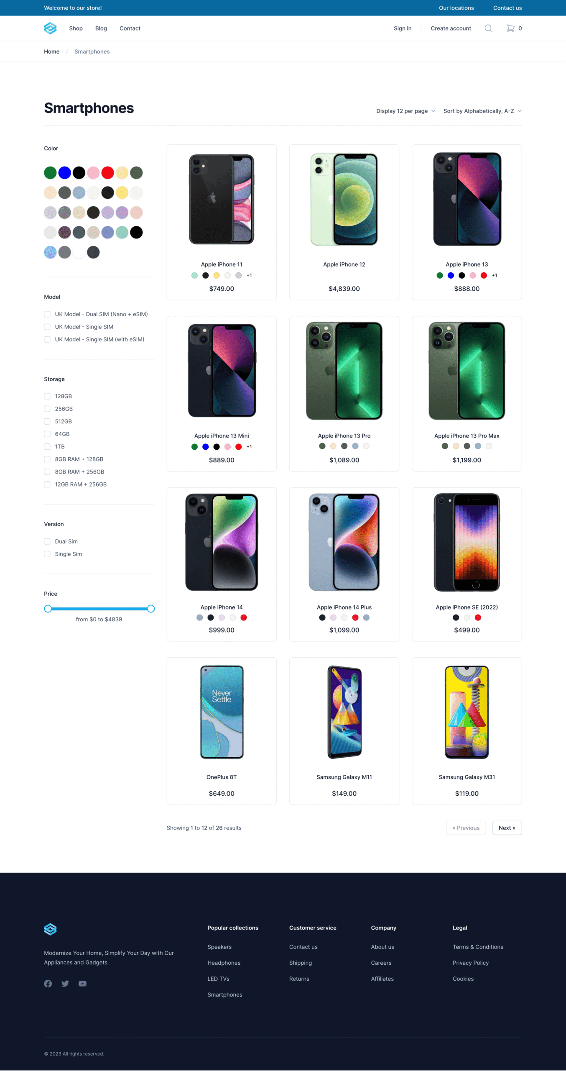Go to the Blog menu item
The height and width of the screenshot is (1071, 566).
101,28
